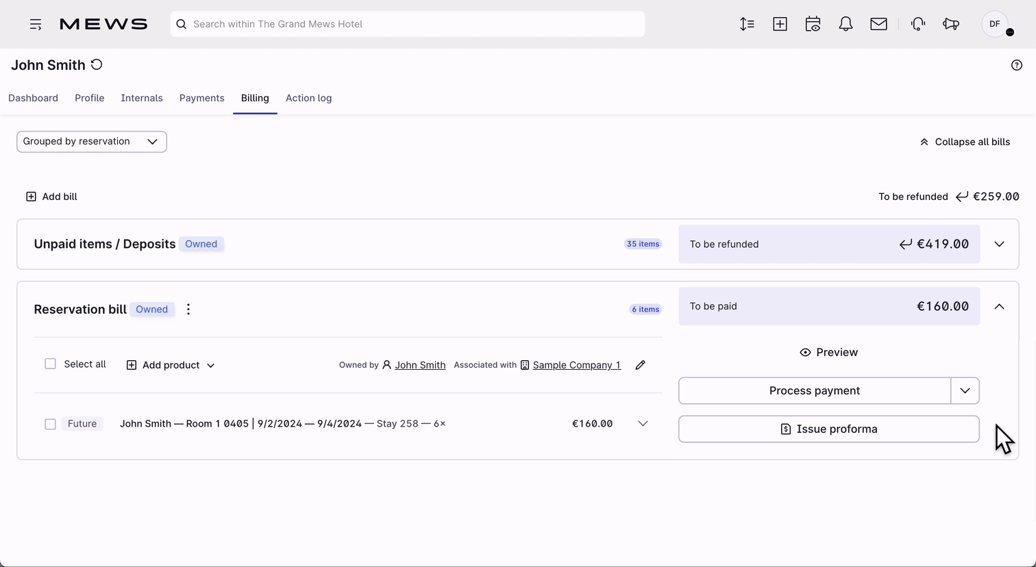Click the Unpaid items / Deposits title
Screen dimensions: 1036x567
105,244
